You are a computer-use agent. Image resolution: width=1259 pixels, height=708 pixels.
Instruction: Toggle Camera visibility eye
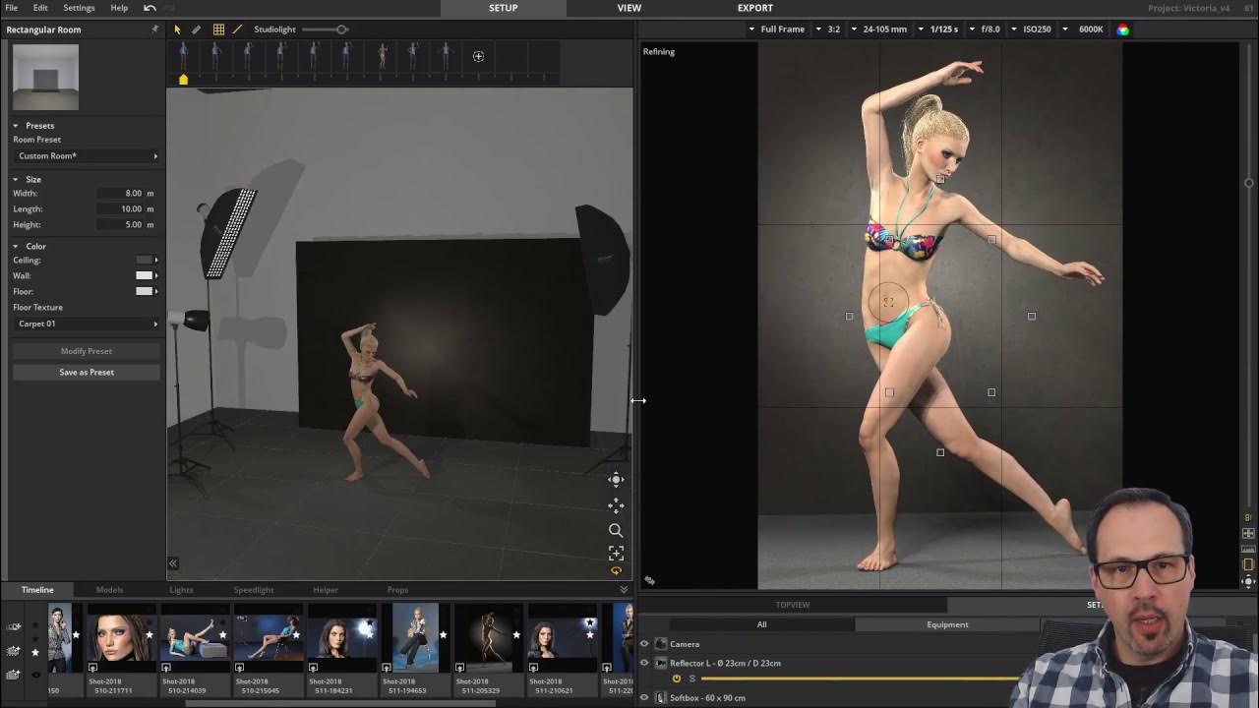(x=645, y=644)
